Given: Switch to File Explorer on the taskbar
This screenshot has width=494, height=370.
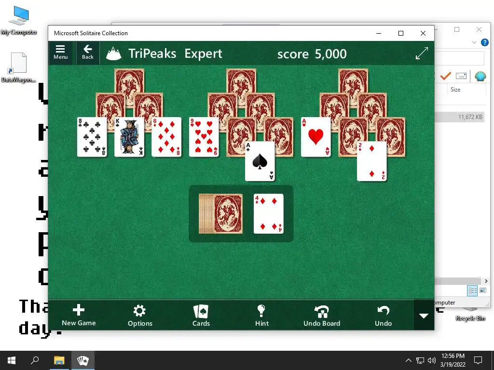Looking at the screenshot, I should pyautogui.click(x=59, y=360).
